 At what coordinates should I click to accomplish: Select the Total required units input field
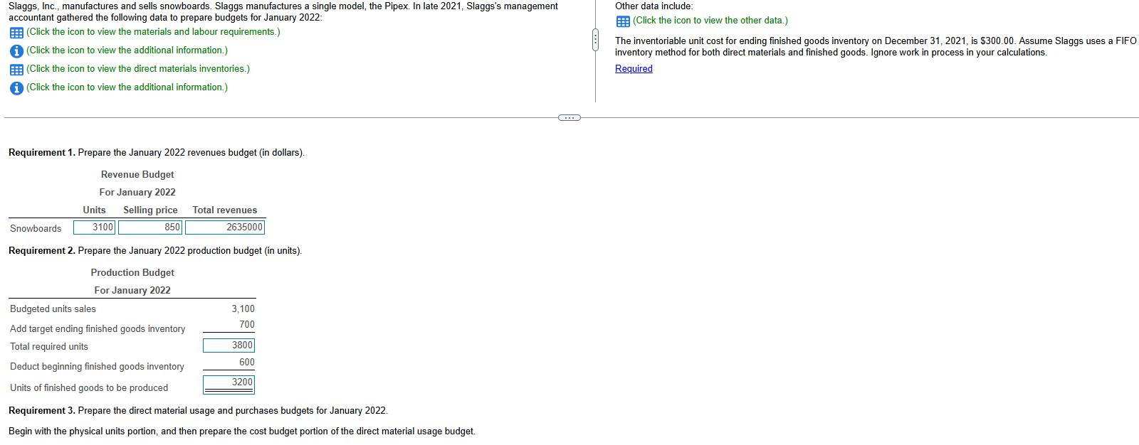[229, 345]
